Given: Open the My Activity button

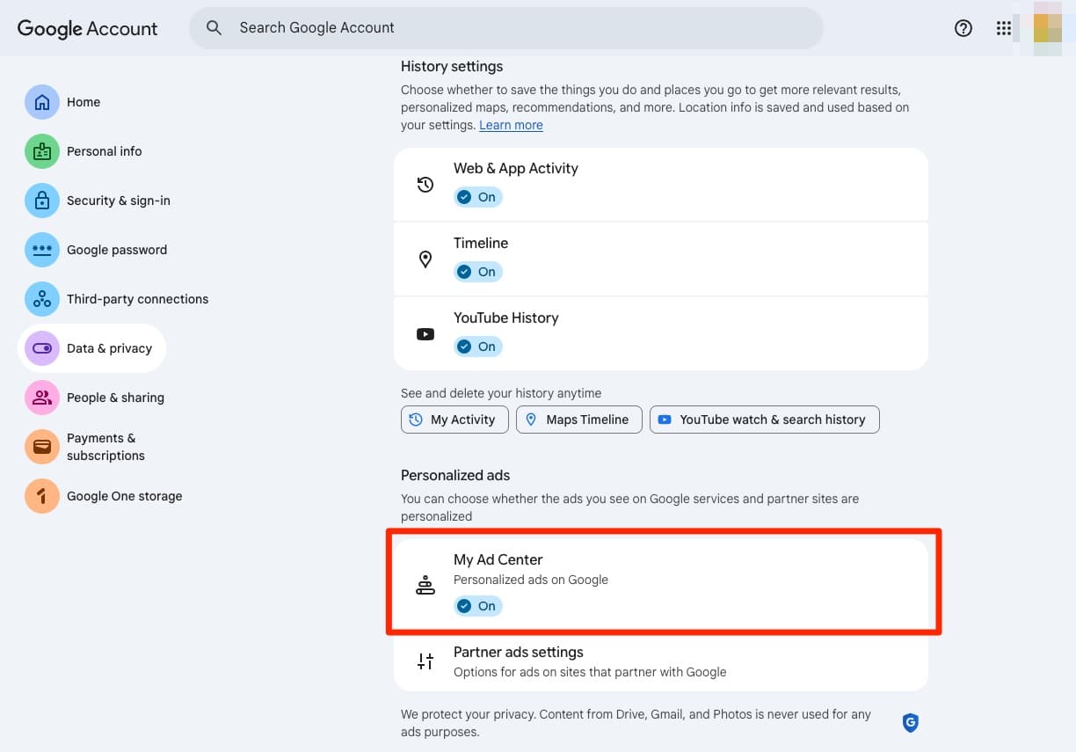Looking at the screenshot, I should [x=454, y=420].
